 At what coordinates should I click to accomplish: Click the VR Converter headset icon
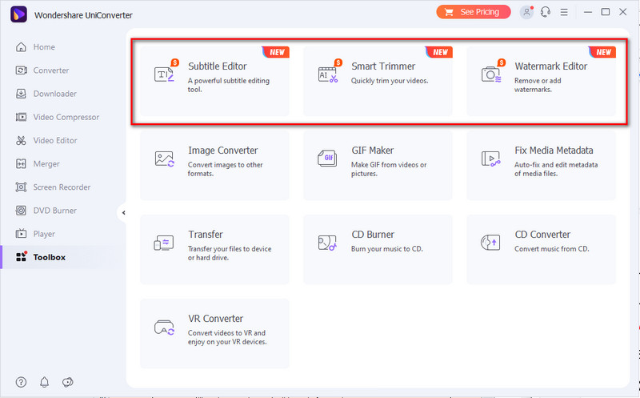click(165, 328)
